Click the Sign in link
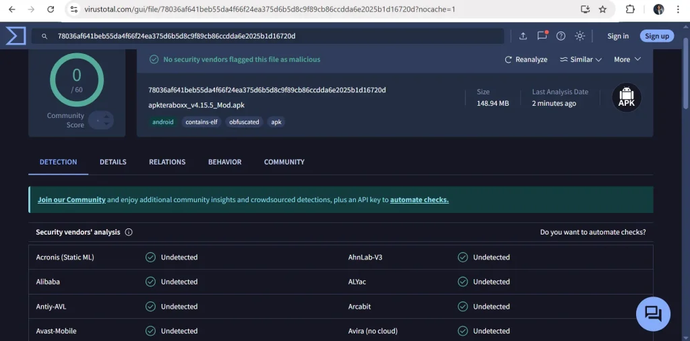The image size is (690, 341). tap(618, 36)
